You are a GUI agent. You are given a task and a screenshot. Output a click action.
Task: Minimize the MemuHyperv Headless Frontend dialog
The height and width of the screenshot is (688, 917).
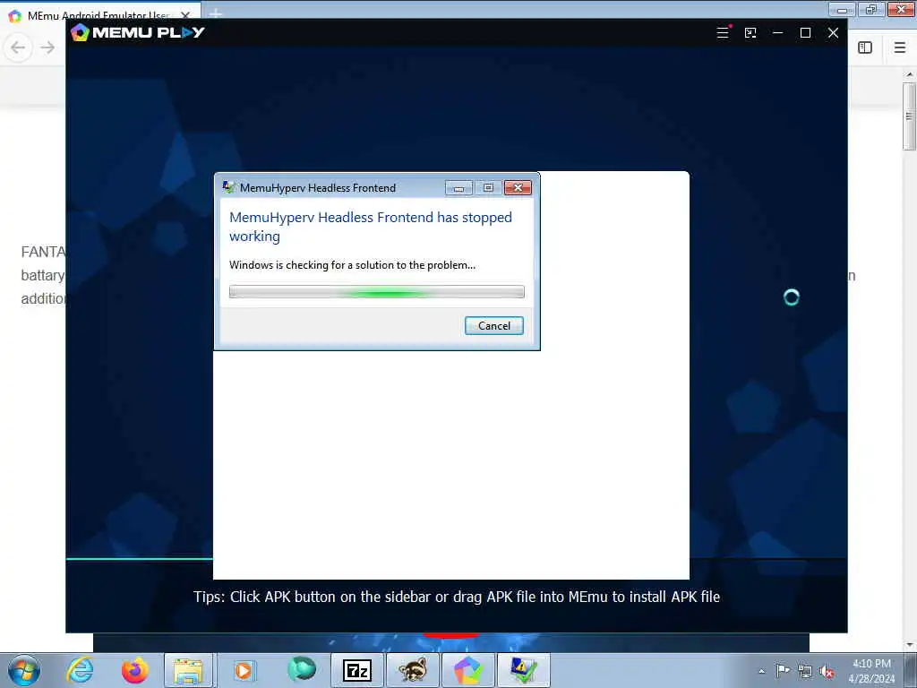click(459, 188)
